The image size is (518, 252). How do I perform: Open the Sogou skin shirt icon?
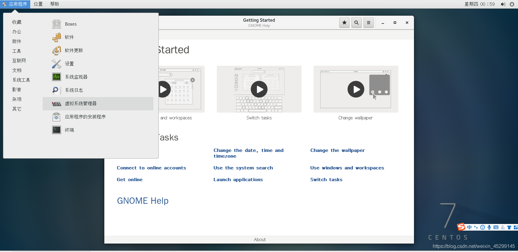pyautogui.click(x=509, y=227)
